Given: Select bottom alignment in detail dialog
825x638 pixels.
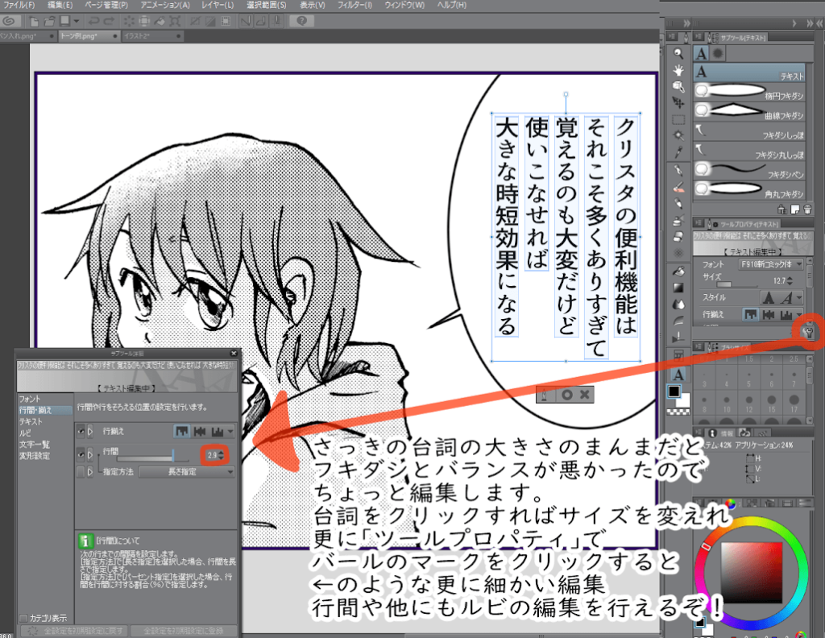Looking at the screenshot, I should click(x=218, y=431).
